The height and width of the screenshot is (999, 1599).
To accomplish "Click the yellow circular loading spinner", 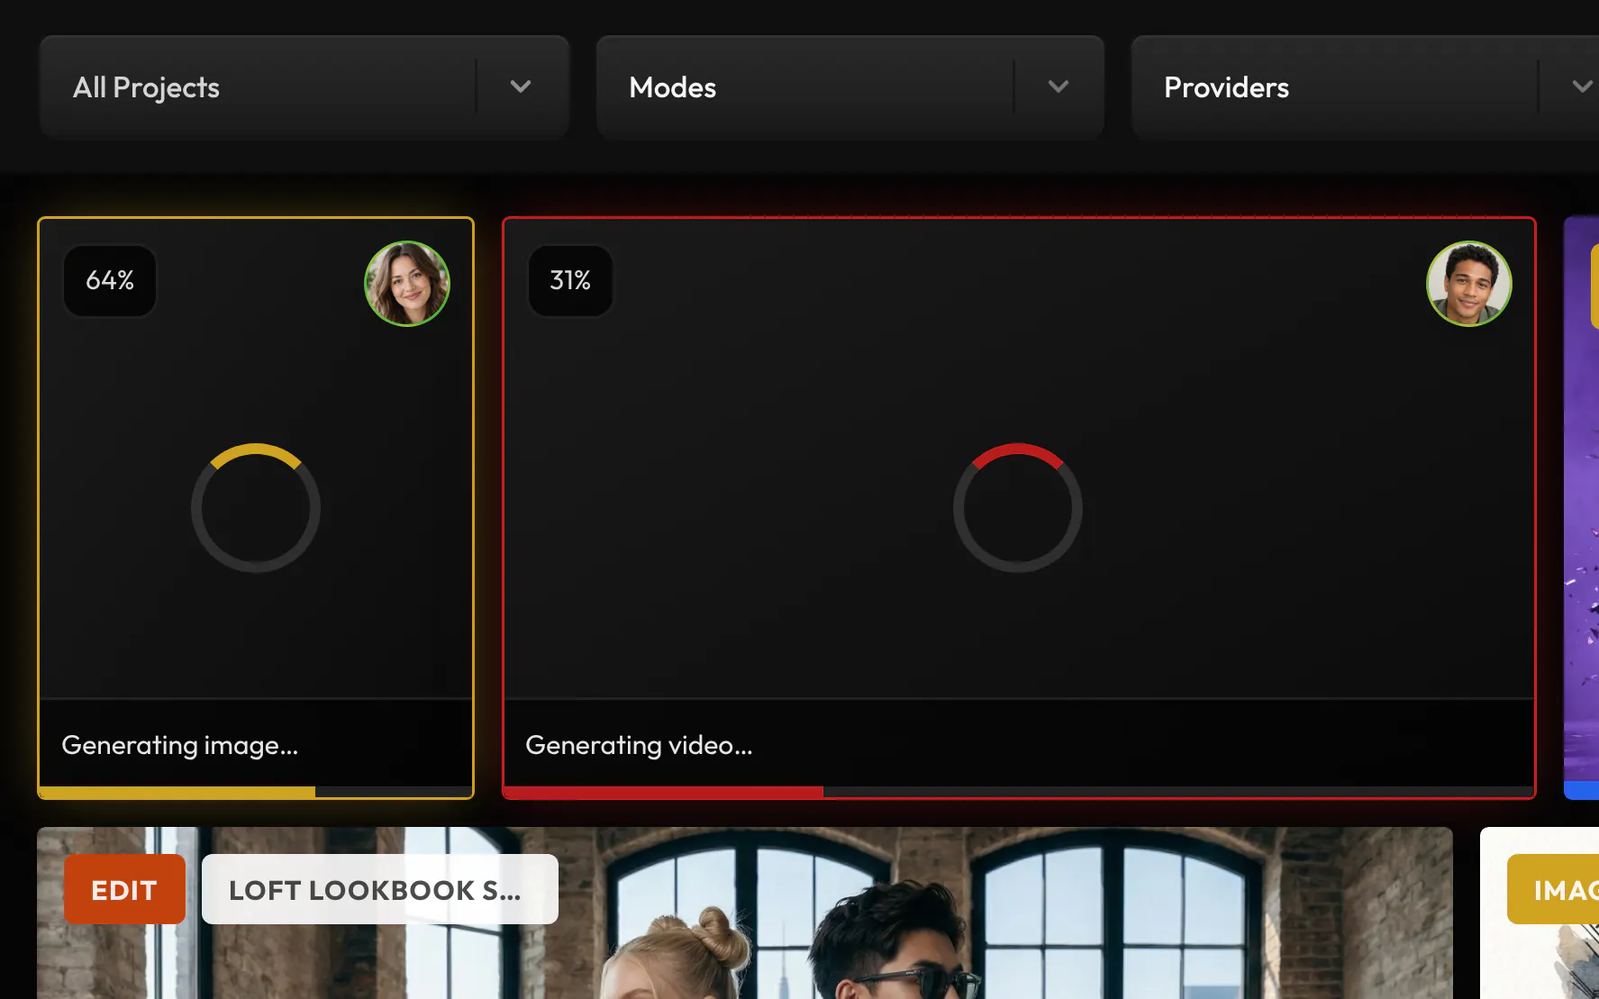I will 256,508.
